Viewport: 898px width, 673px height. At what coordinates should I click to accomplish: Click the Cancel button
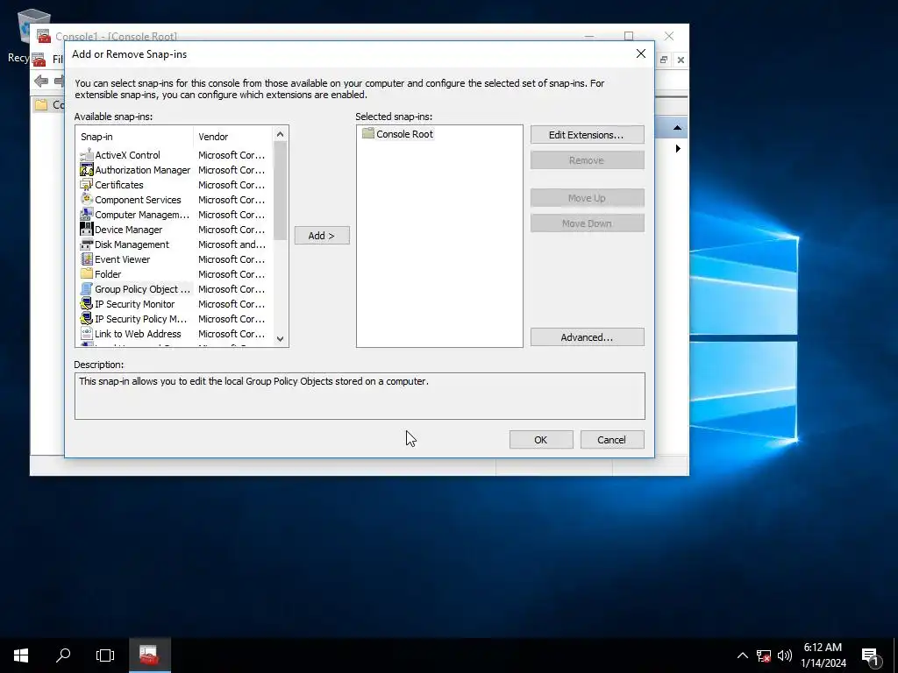pos(612,440)
